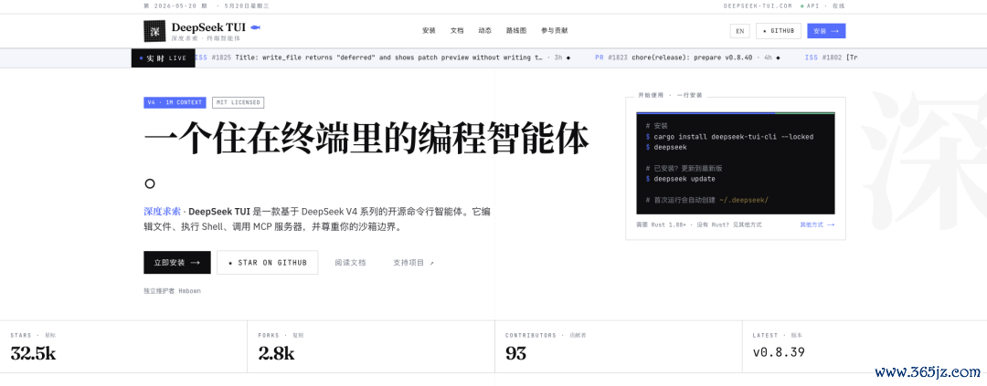Open the 文档 navigation item
This screenshot has height=386, width=987.
[x=457, y=31]
